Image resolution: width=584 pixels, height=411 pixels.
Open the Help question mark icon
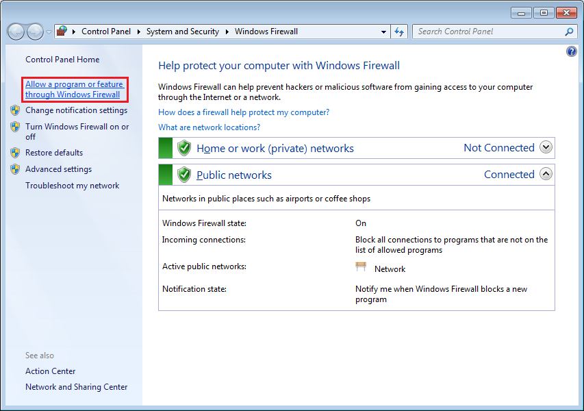pos(572,51)
